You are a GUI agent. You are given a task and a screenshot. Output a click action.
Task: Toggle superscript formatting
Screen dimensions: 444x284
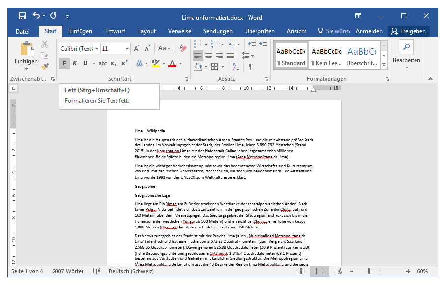(x=124, y=64)
